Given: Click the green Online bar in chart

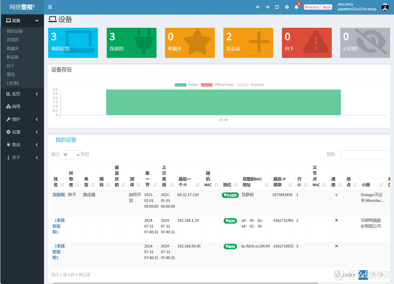Looking at the screenshot, I should [x=223, y=102].
